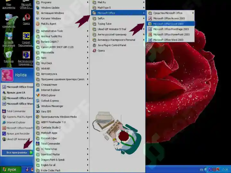Click the Access 2003 icon in Office submenu
The height and width of the screenshot is (173, 231).
coord(150,18)
